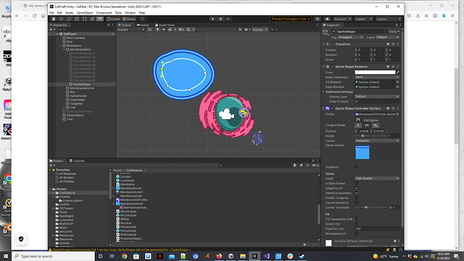Screen dimensions: 464x261
Task: Open the Component menu
Action: coord(104,13)
